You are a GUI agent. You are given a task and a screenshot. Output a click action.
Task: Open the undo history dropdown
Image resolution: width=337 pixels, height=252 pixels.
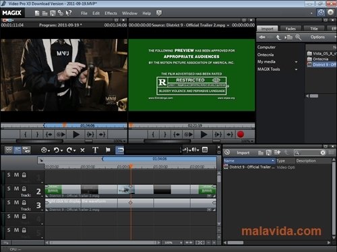[61, 150]
